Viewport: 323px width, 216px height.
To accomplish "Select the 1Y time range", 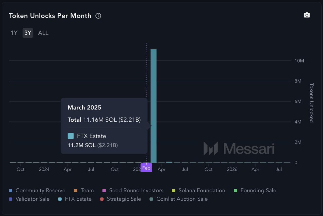I will click(14, 33).
